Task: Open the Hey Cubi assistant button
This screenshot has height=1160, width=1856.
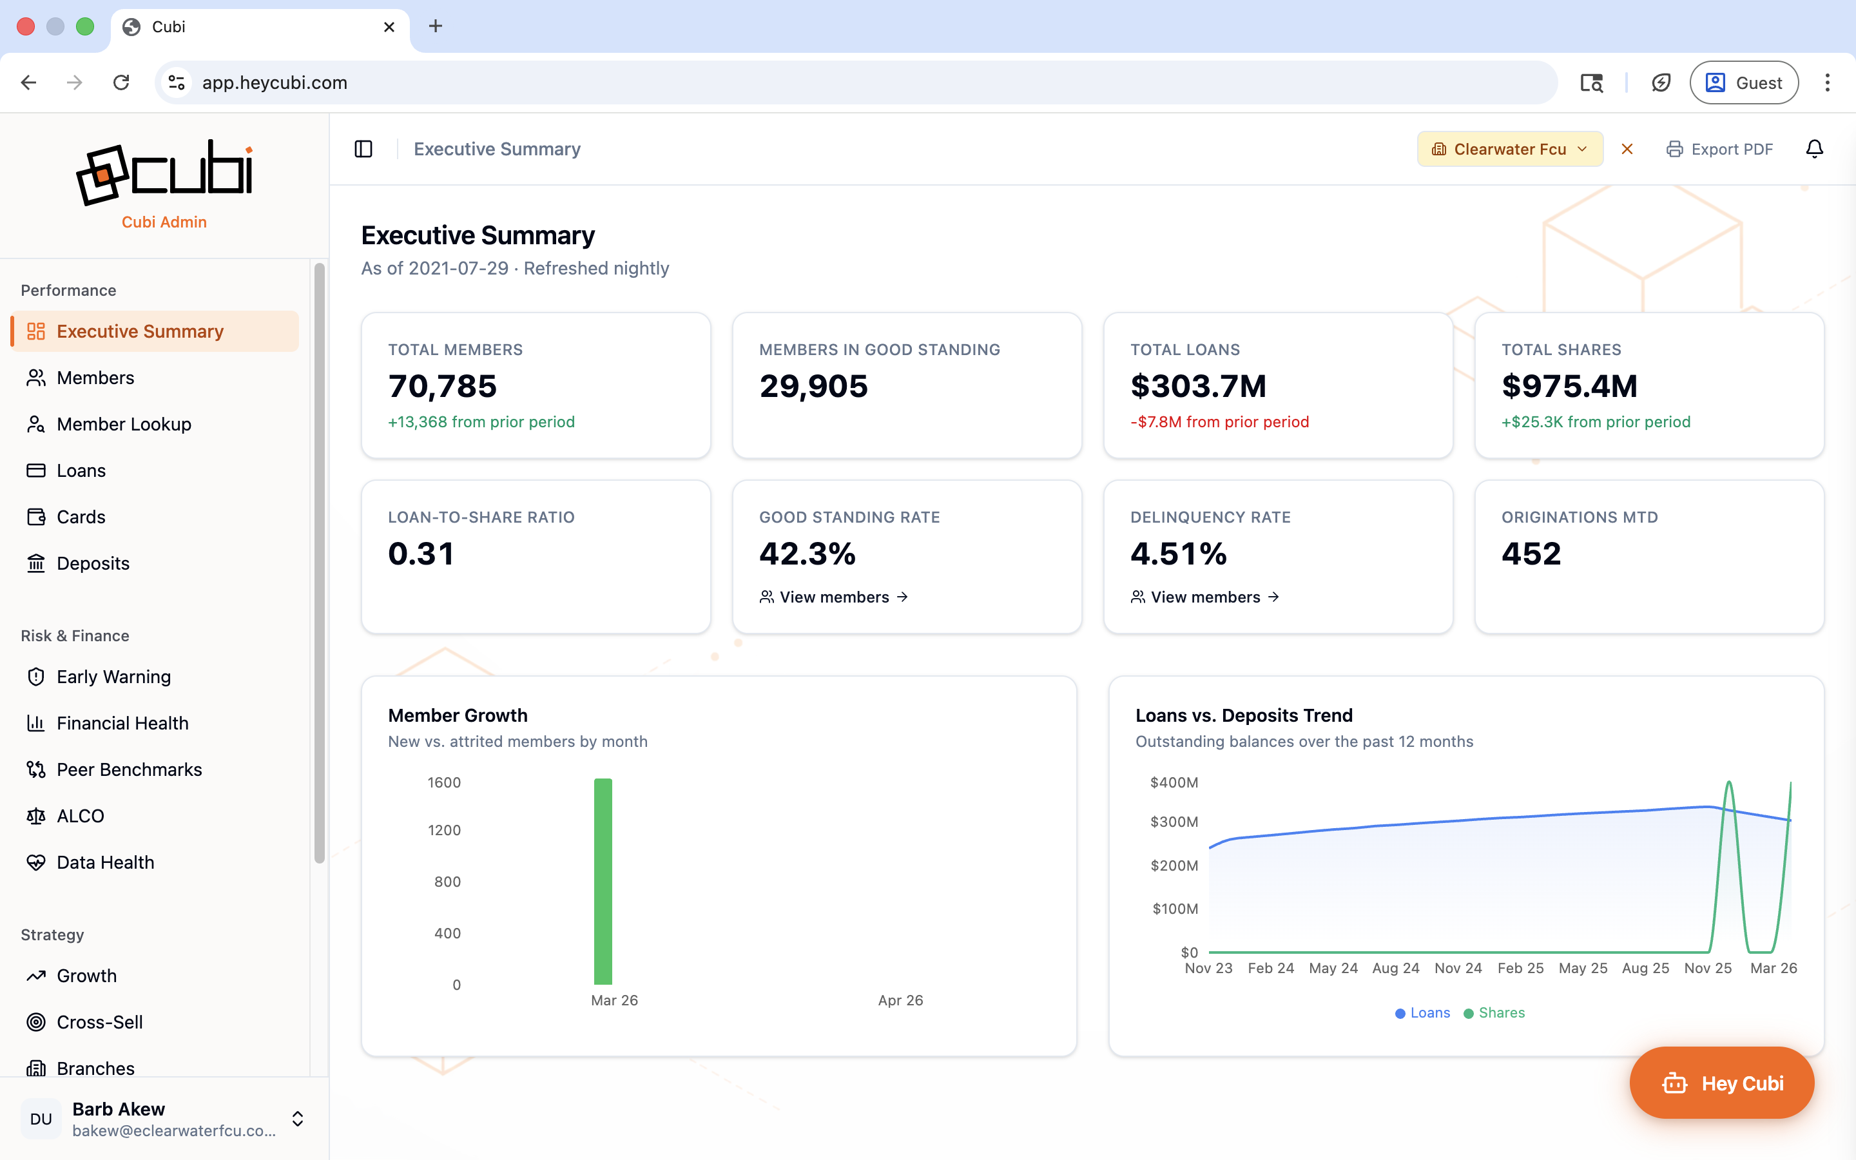Action: [1721, 1083]
